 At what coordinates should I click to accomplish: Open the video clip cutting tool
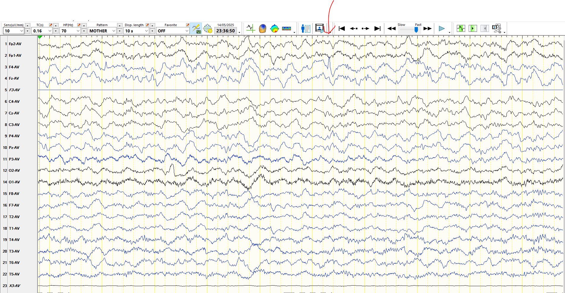496,29
